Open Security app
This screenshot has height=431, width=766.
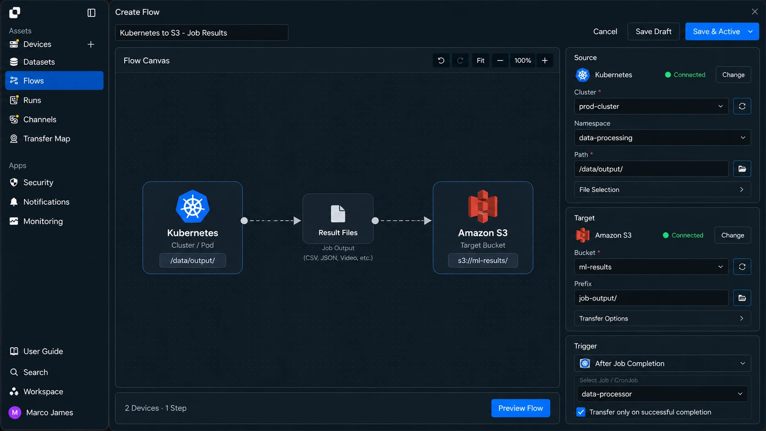click(x=54, y=183)
